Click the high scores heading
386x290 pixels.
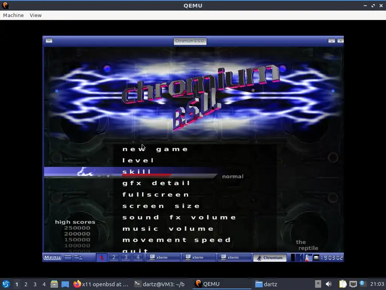coord(75,222)
